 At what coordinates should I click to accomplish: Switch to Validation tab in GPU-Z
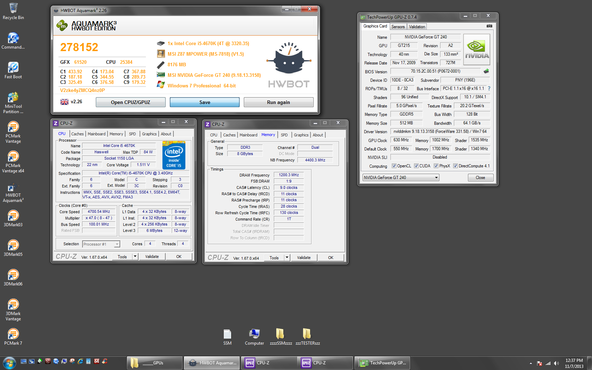417,27
